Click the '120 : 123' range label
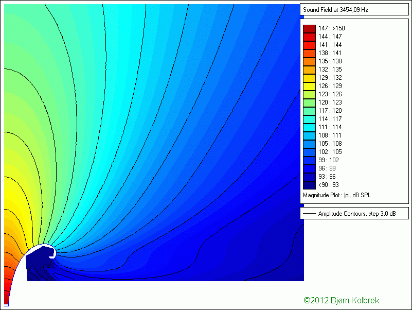The height and width of the screenshot is (310, 412). point(330,102)
